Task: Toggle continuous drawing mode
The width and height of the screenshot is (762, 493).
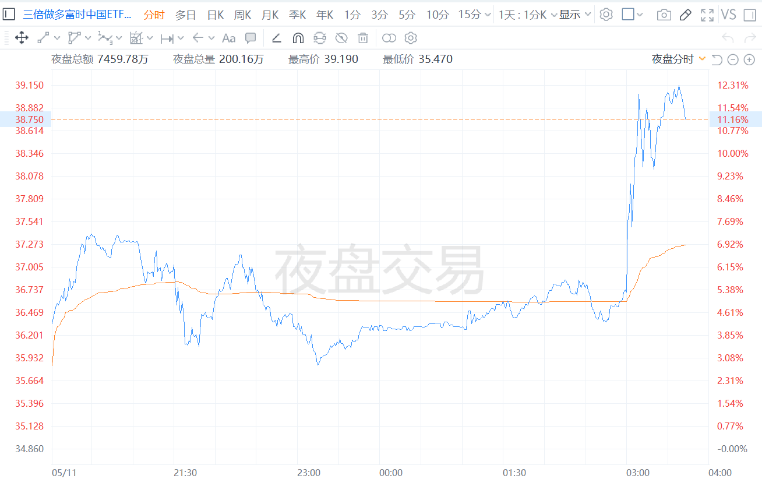Action: point(320,37)
